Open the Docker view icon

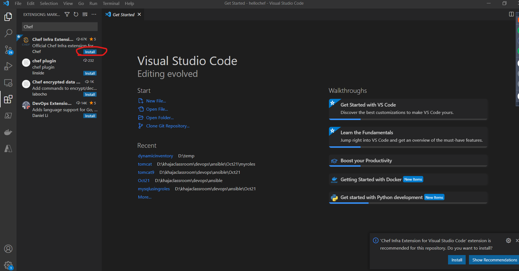tap(8, 132)
